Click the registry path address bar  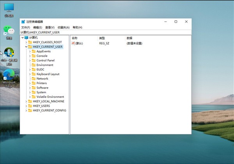pyautogui.click(x=105, y=32)
